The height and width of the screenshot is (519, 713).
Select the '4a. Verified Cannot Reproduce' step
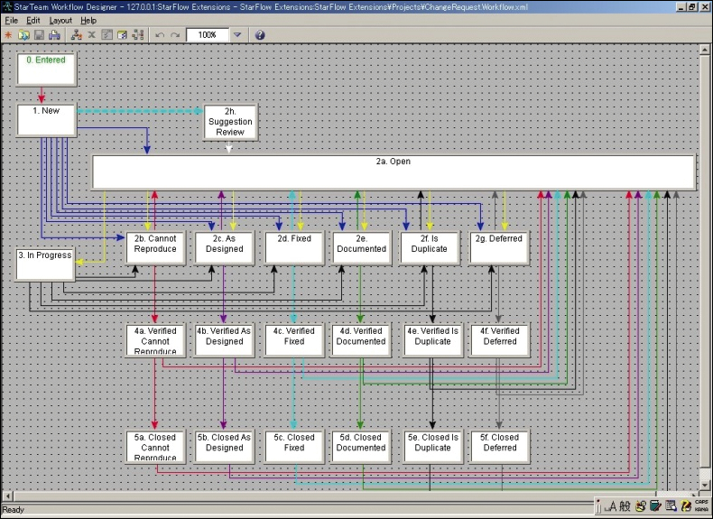[155, 340]
